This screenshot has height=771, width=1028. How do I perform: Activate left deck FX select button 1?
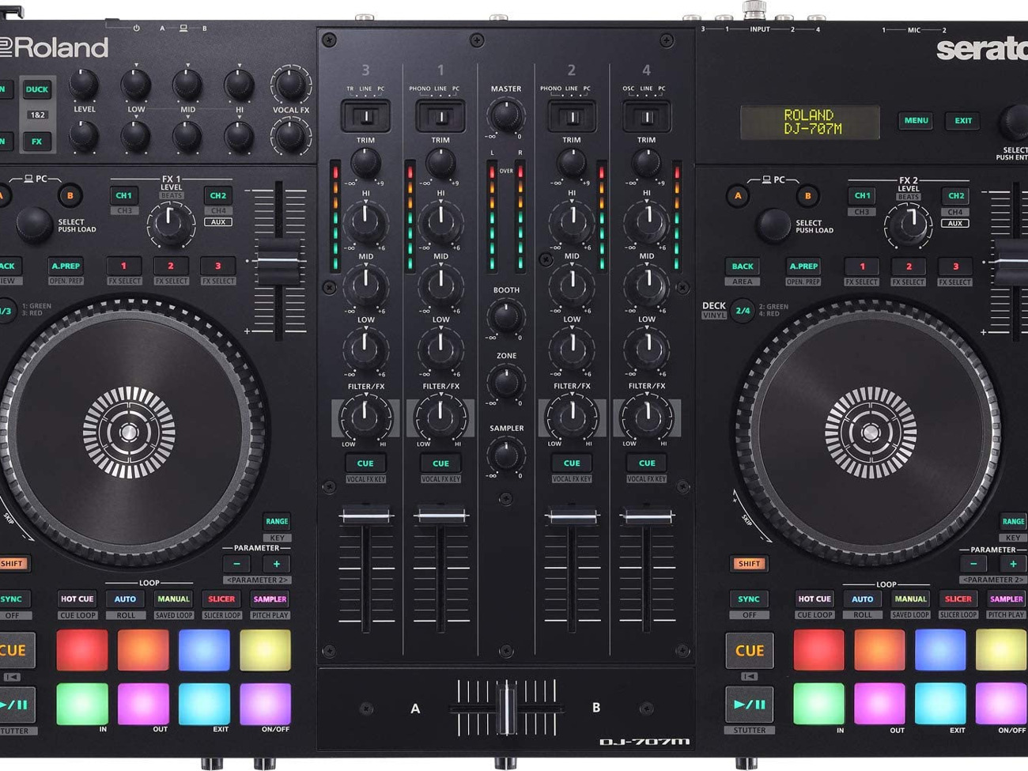tap(124, 266)
